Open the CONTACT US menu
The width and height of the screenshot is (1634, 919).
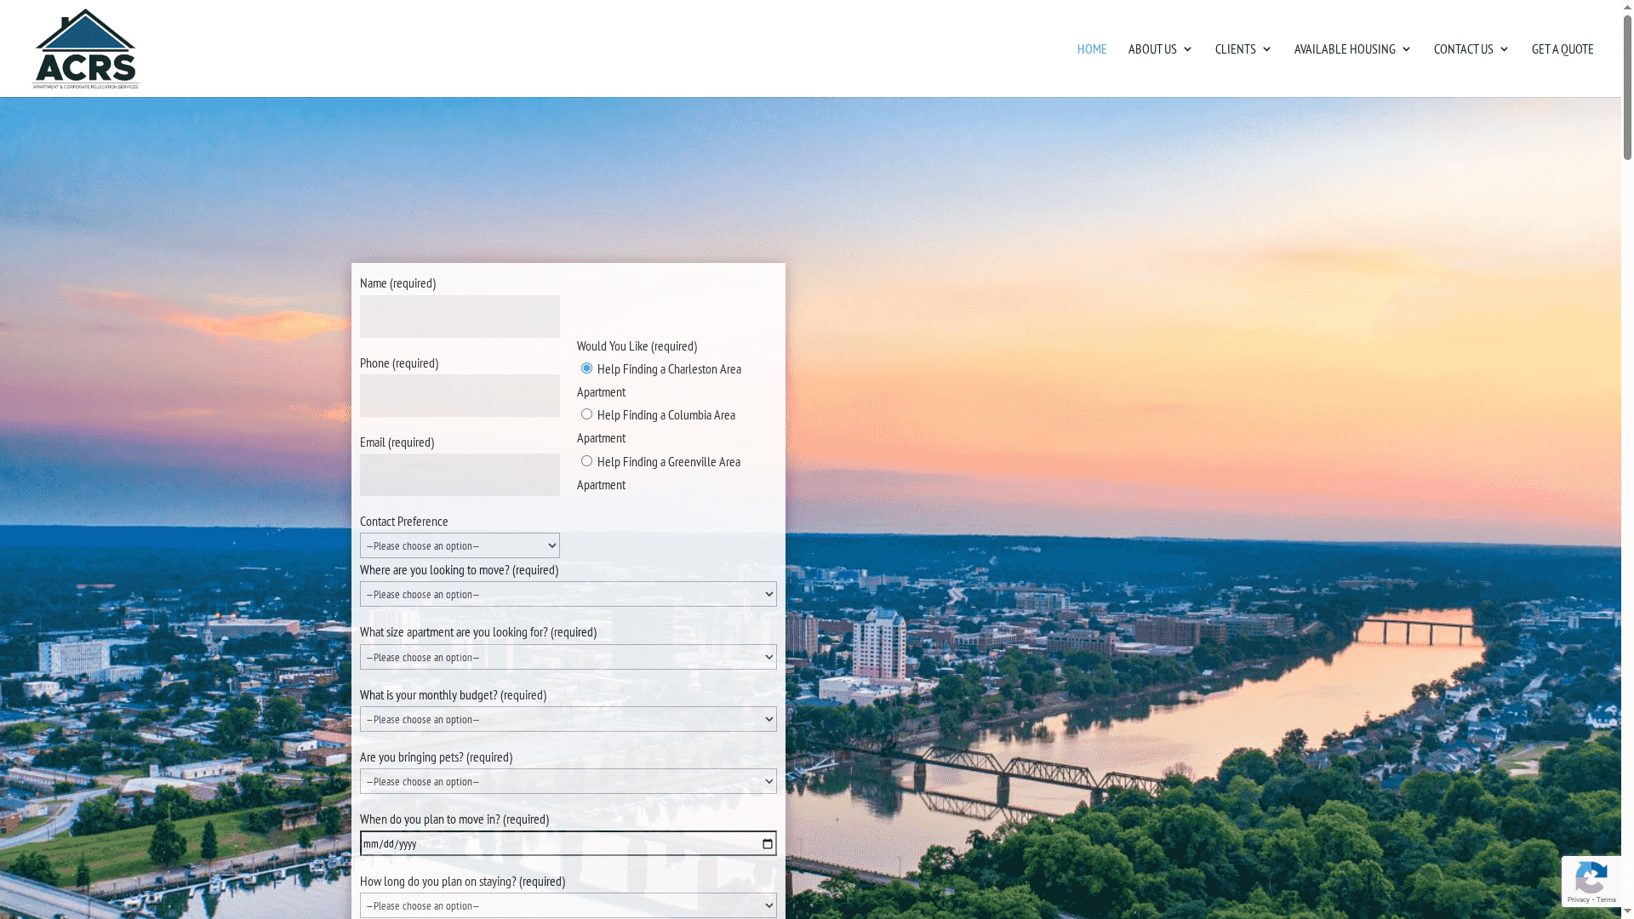pos(1471,49)
